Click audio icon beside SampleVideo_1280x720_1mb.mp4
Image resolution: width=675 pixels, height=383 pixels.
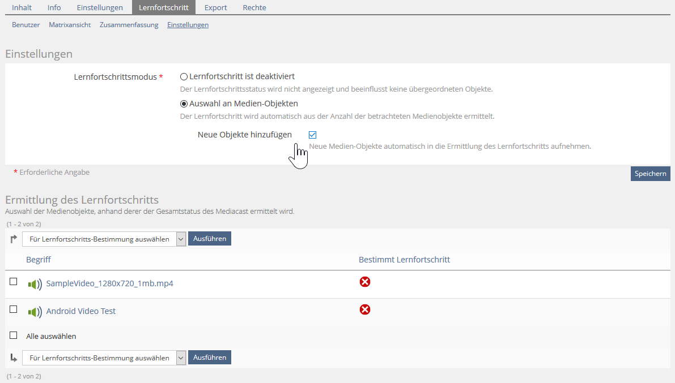[35, 284]
